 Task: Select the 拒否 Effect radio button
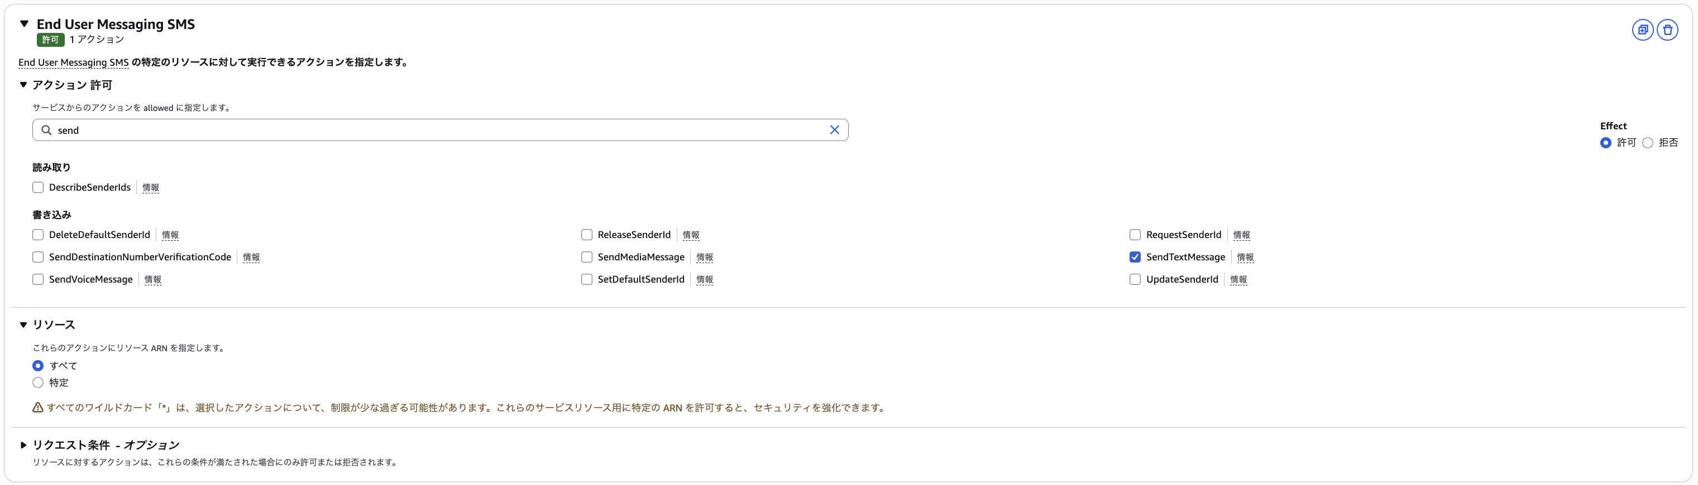1647,143
